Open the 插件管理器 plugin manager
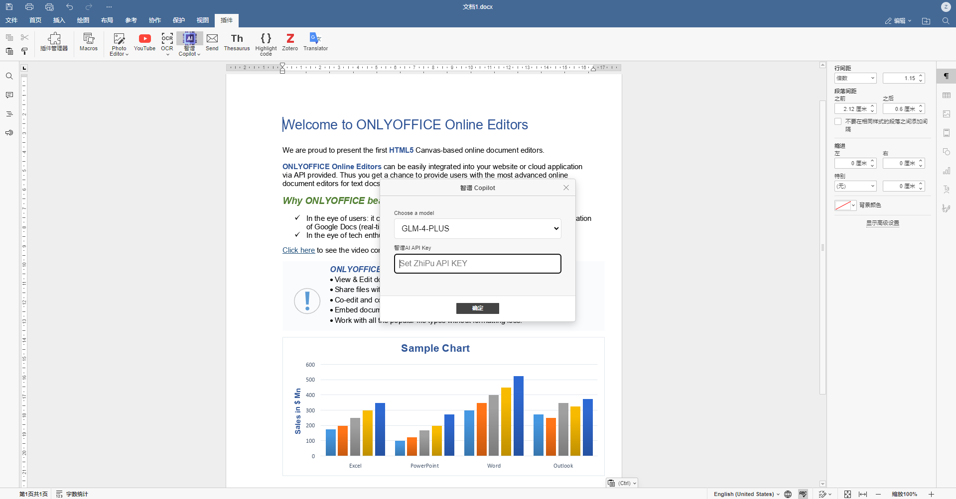Screen dimensions: 956x499 pyautogui.click(x=54, y=42)
